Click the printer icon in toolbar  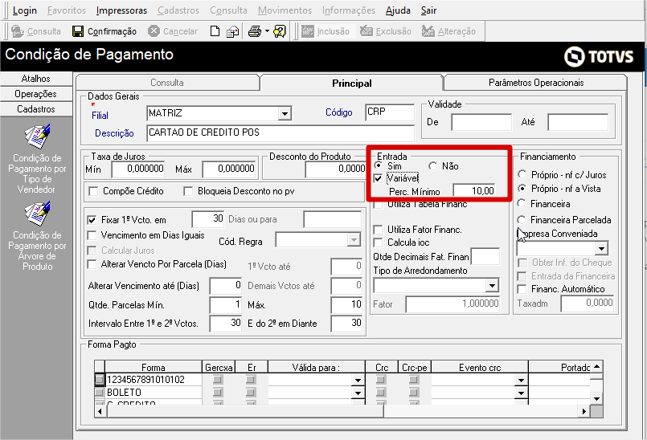tap(255, 31)
